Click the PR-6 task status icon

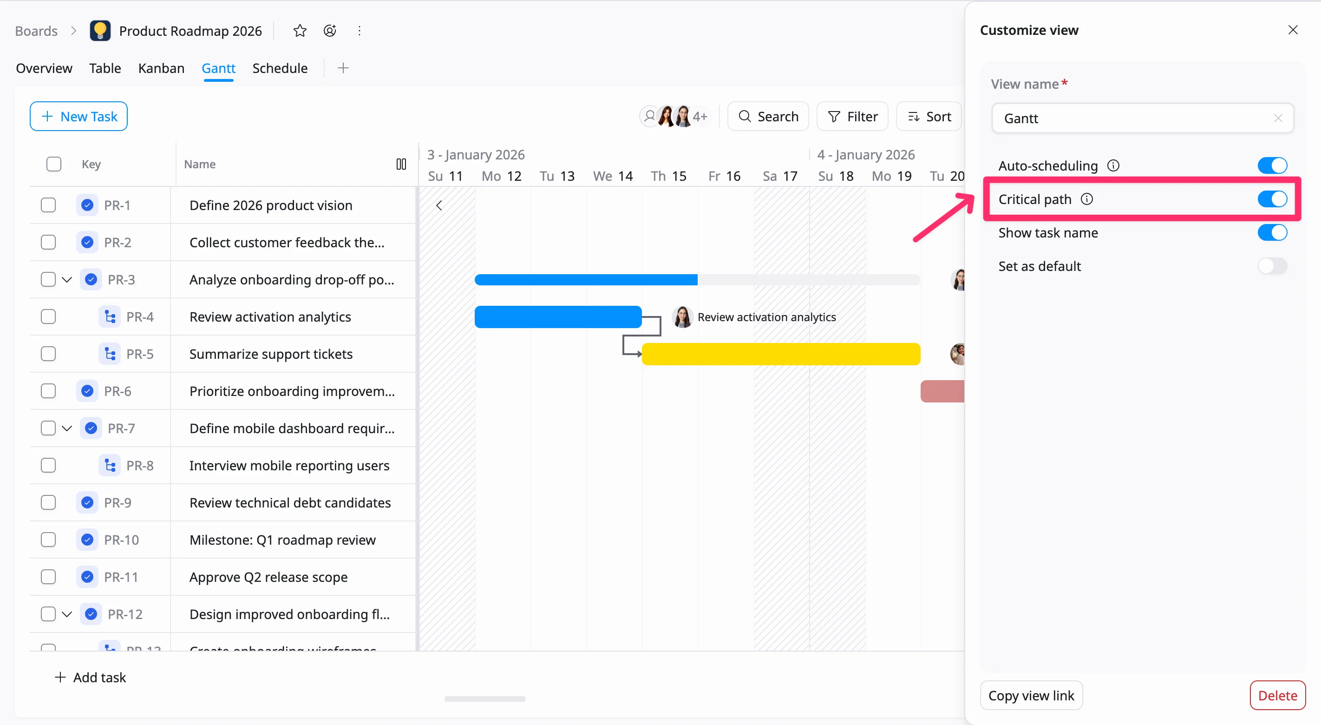(x=87, y=391)
